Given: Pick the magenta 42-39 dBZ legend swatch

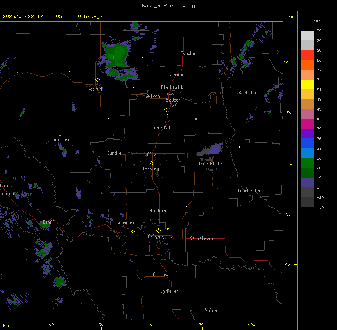Looking at the screenshot, I should pos(307,123).
